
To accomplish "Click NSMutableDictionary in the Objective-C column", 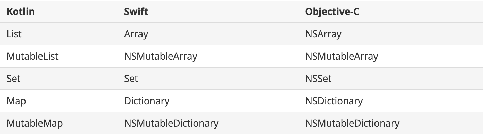I will 352,124.
